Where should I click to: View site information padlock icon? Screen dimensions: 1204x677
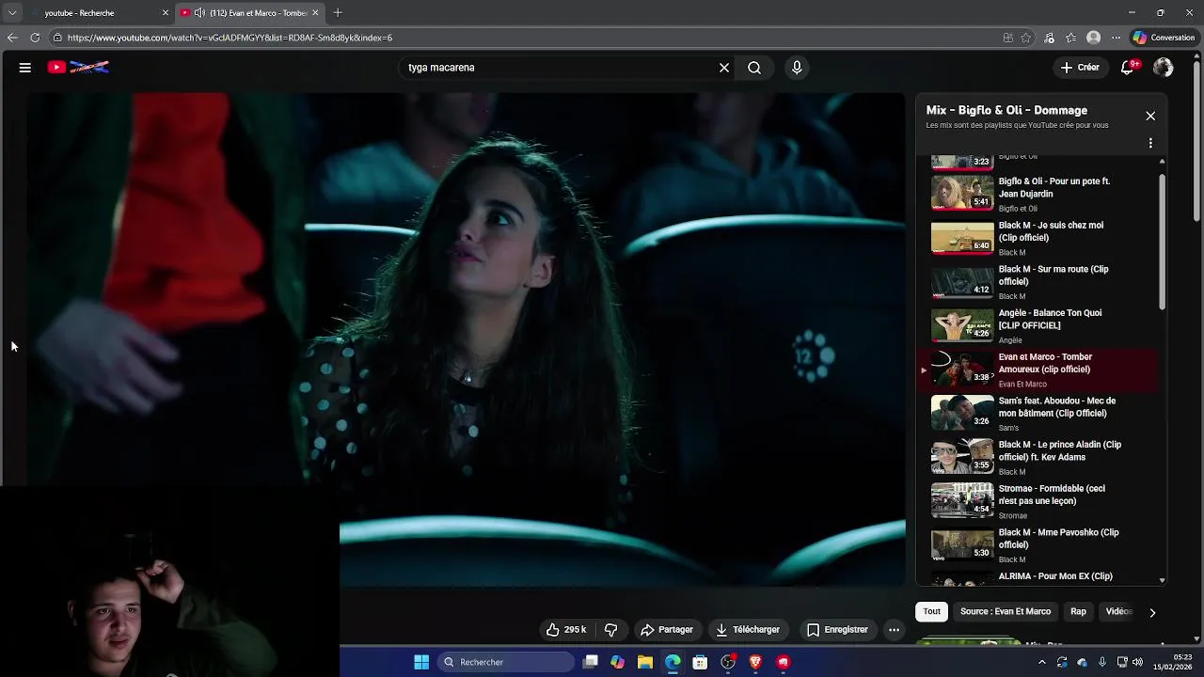[57, 38]
